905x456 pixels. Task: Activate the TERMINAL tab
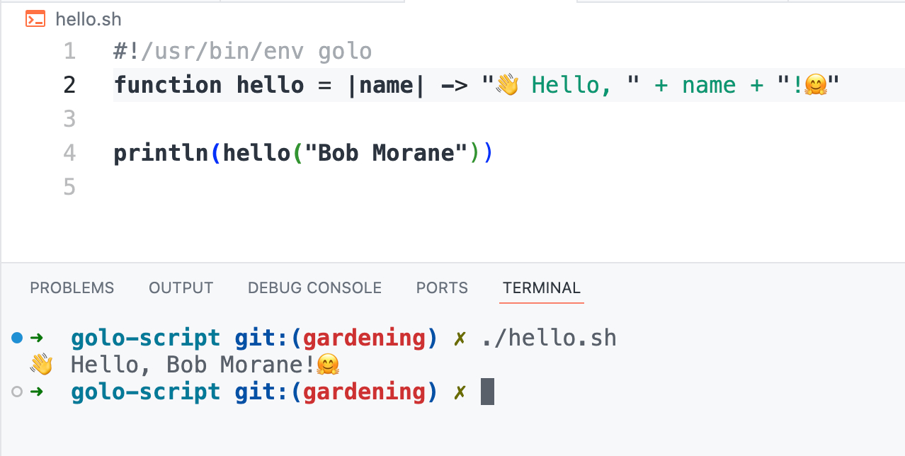pos(541,287)
